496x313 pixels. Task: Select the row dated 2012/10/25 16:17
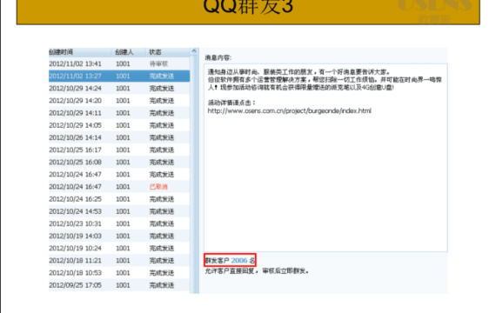(119, 150)
